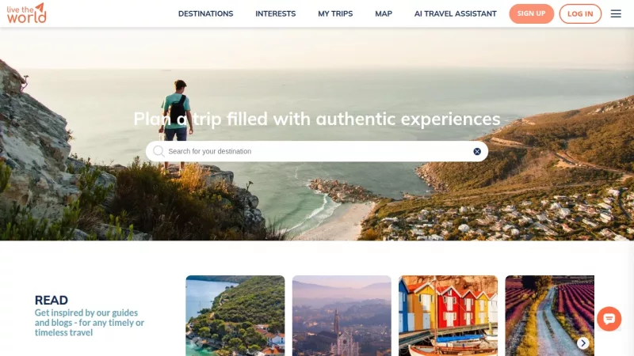The image size is (634, 356).
Task: Clear the search with the X icon
Action: coord(477,151)
